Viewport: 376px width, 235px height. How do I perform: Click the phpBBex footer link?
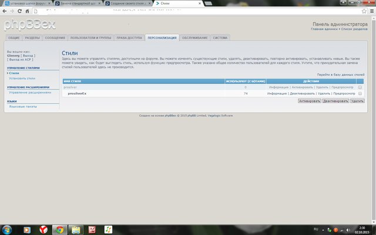[170, 116]
